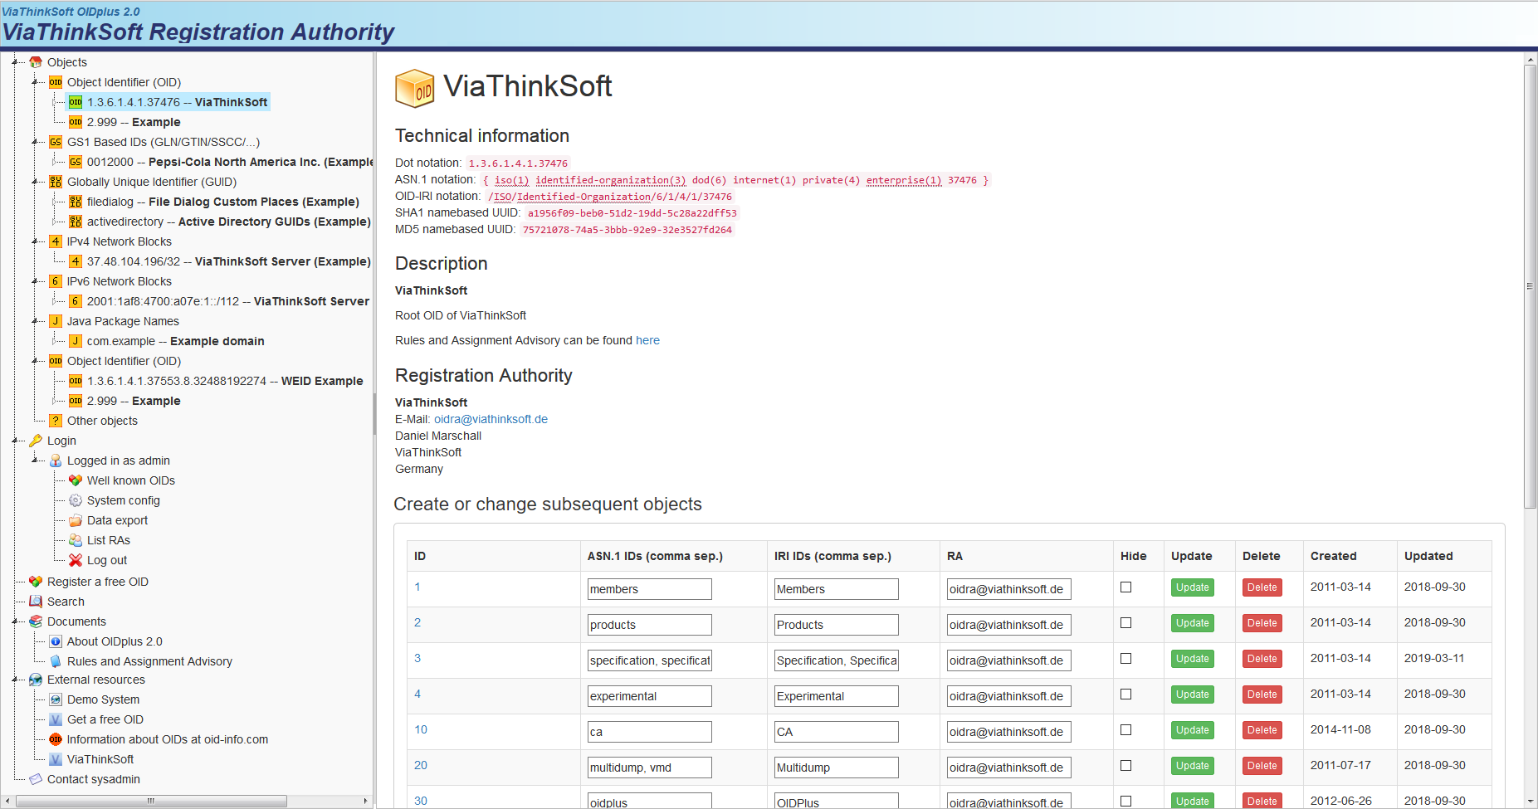Collapse the IPv6 Network Blocks node
The image size is (1538, 809).
[36, 281]
